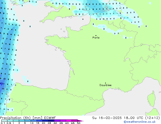Click the 30–35 mm purple legend swatch
The height and width of the screenshot is (124, 161).
coord(57,121)
